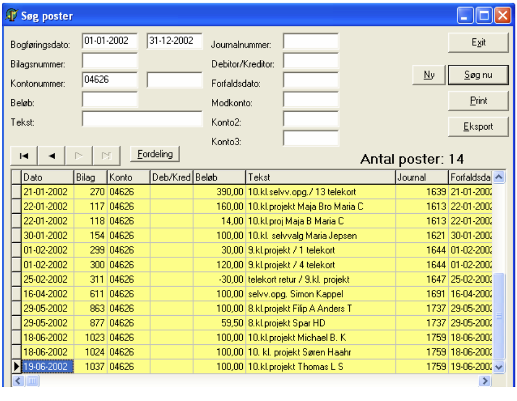This screenshot has height=401, width=517.
Task: Click the Print button
Action: click(x=478, y=101)
